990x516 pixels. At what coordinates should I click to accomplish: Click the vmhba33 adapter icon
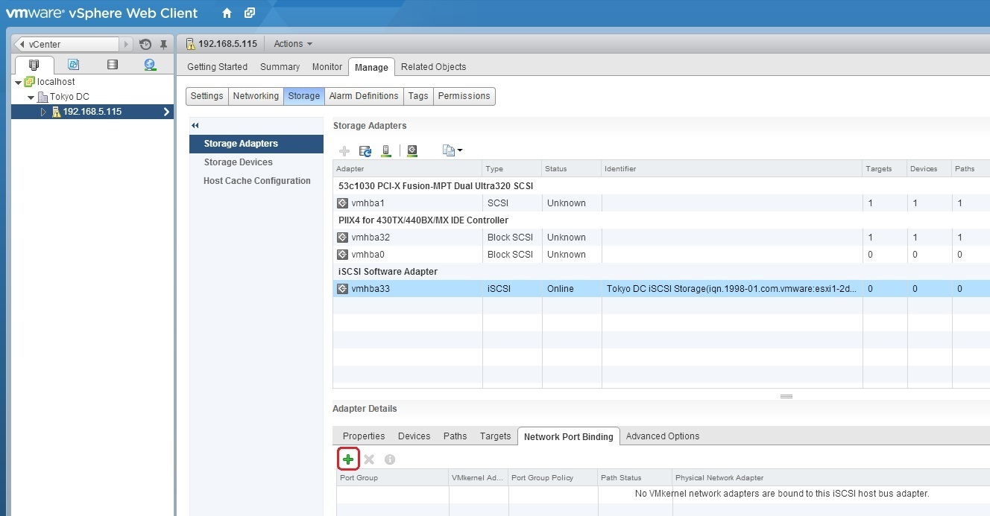343,289
